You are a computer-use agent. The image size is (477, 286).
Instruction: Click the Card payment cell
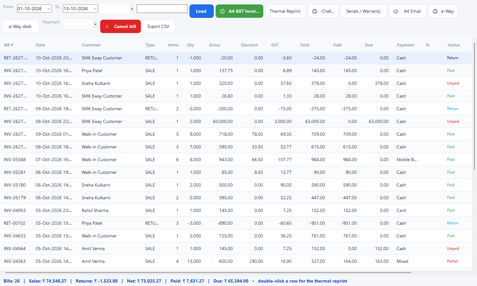(x=401, y=210)
